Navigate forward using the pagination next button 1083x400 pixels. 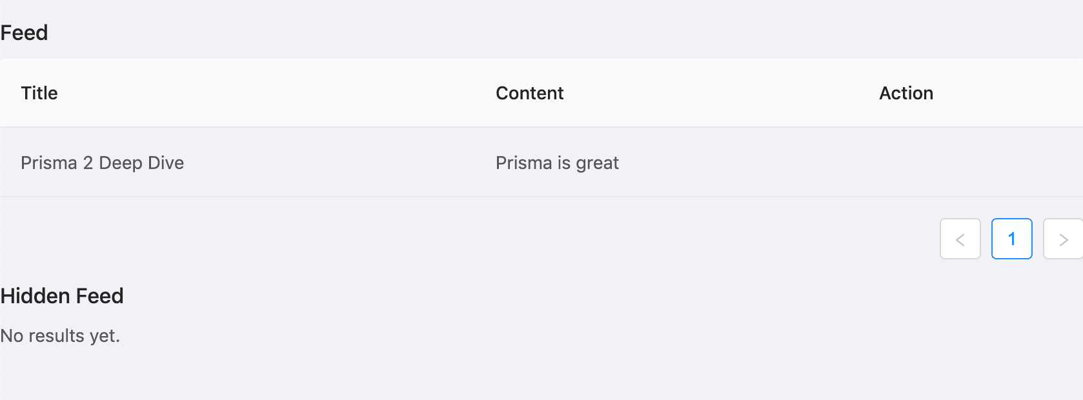click(x=1064, y=239)
